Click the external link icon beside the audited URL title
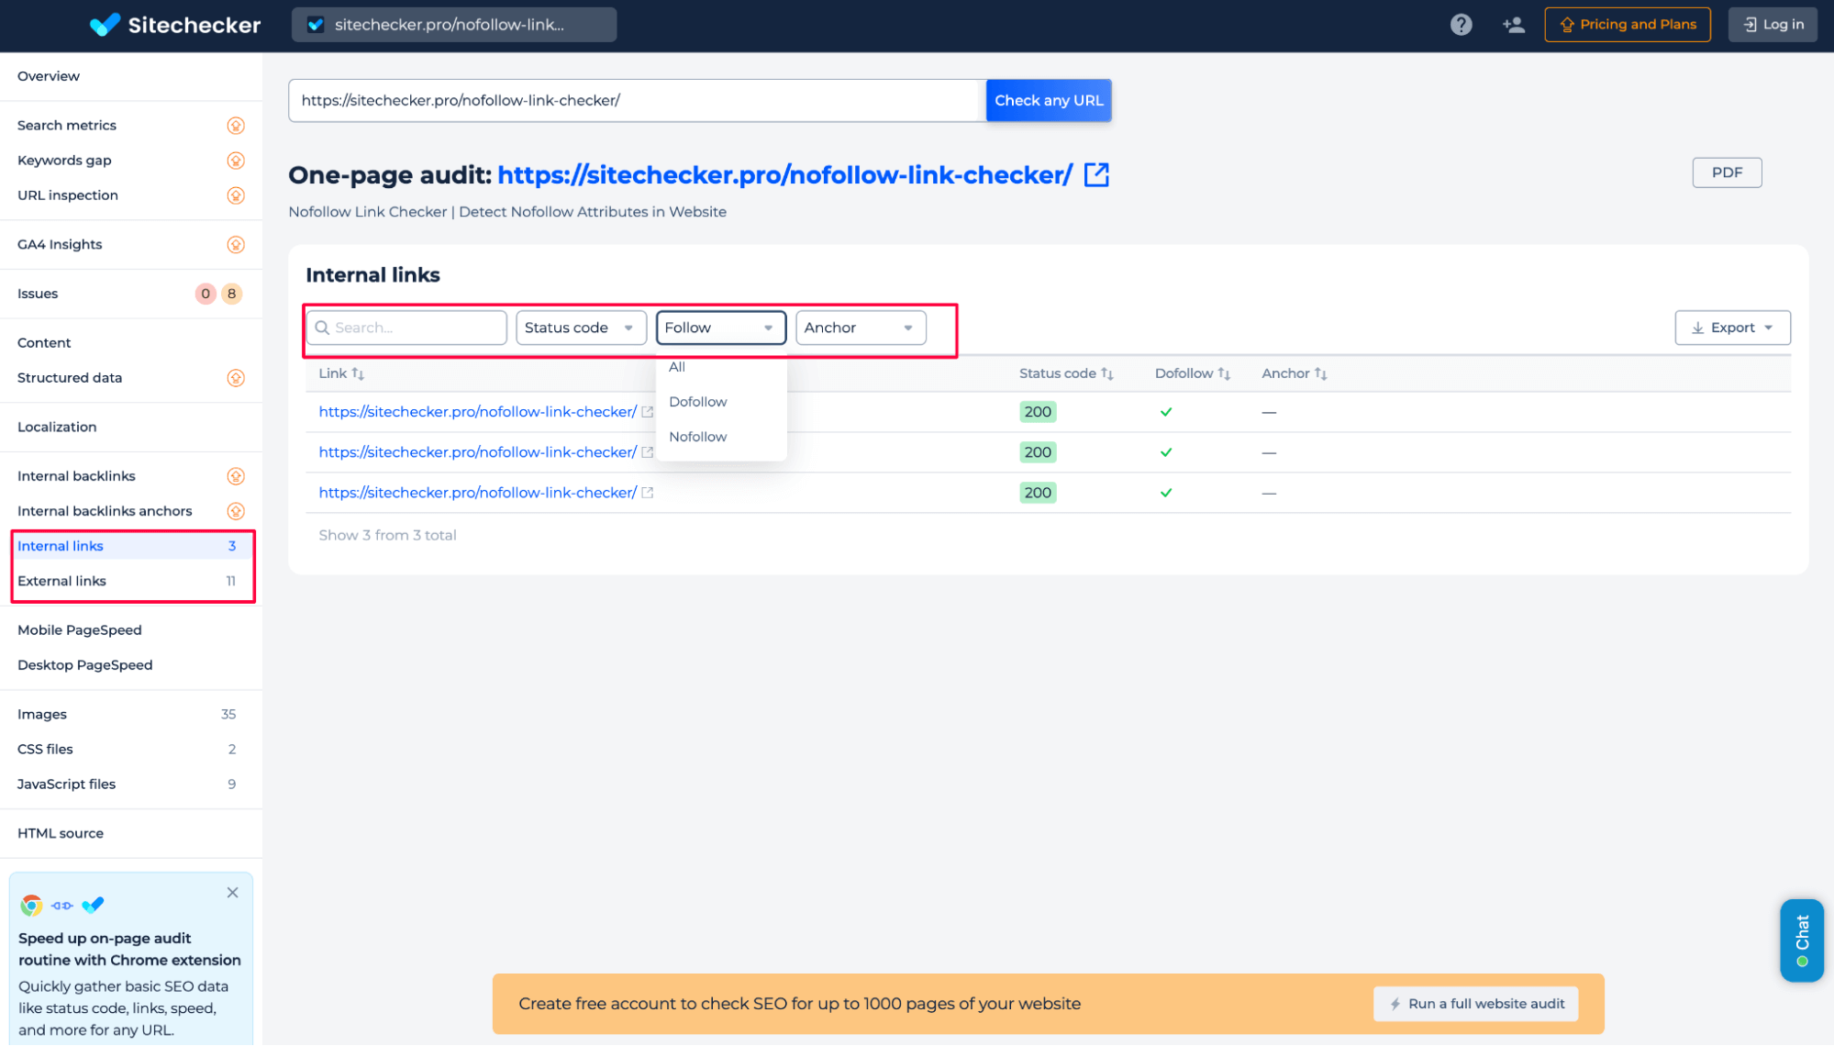Image resolution: width=1834 pixels, height=1046 pixels. (x=1097, y=174)
